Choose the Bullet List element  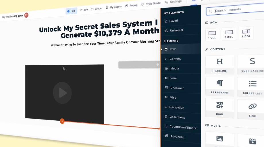click(x=252, y=87)
